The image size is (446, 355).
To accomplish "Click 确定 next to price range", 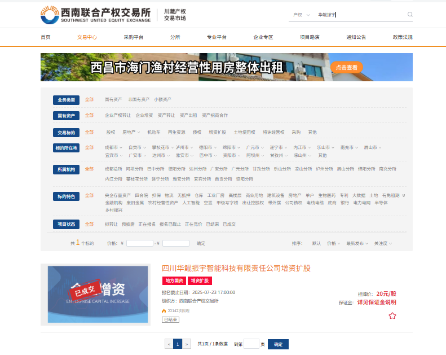I will (x=201, y=243).
